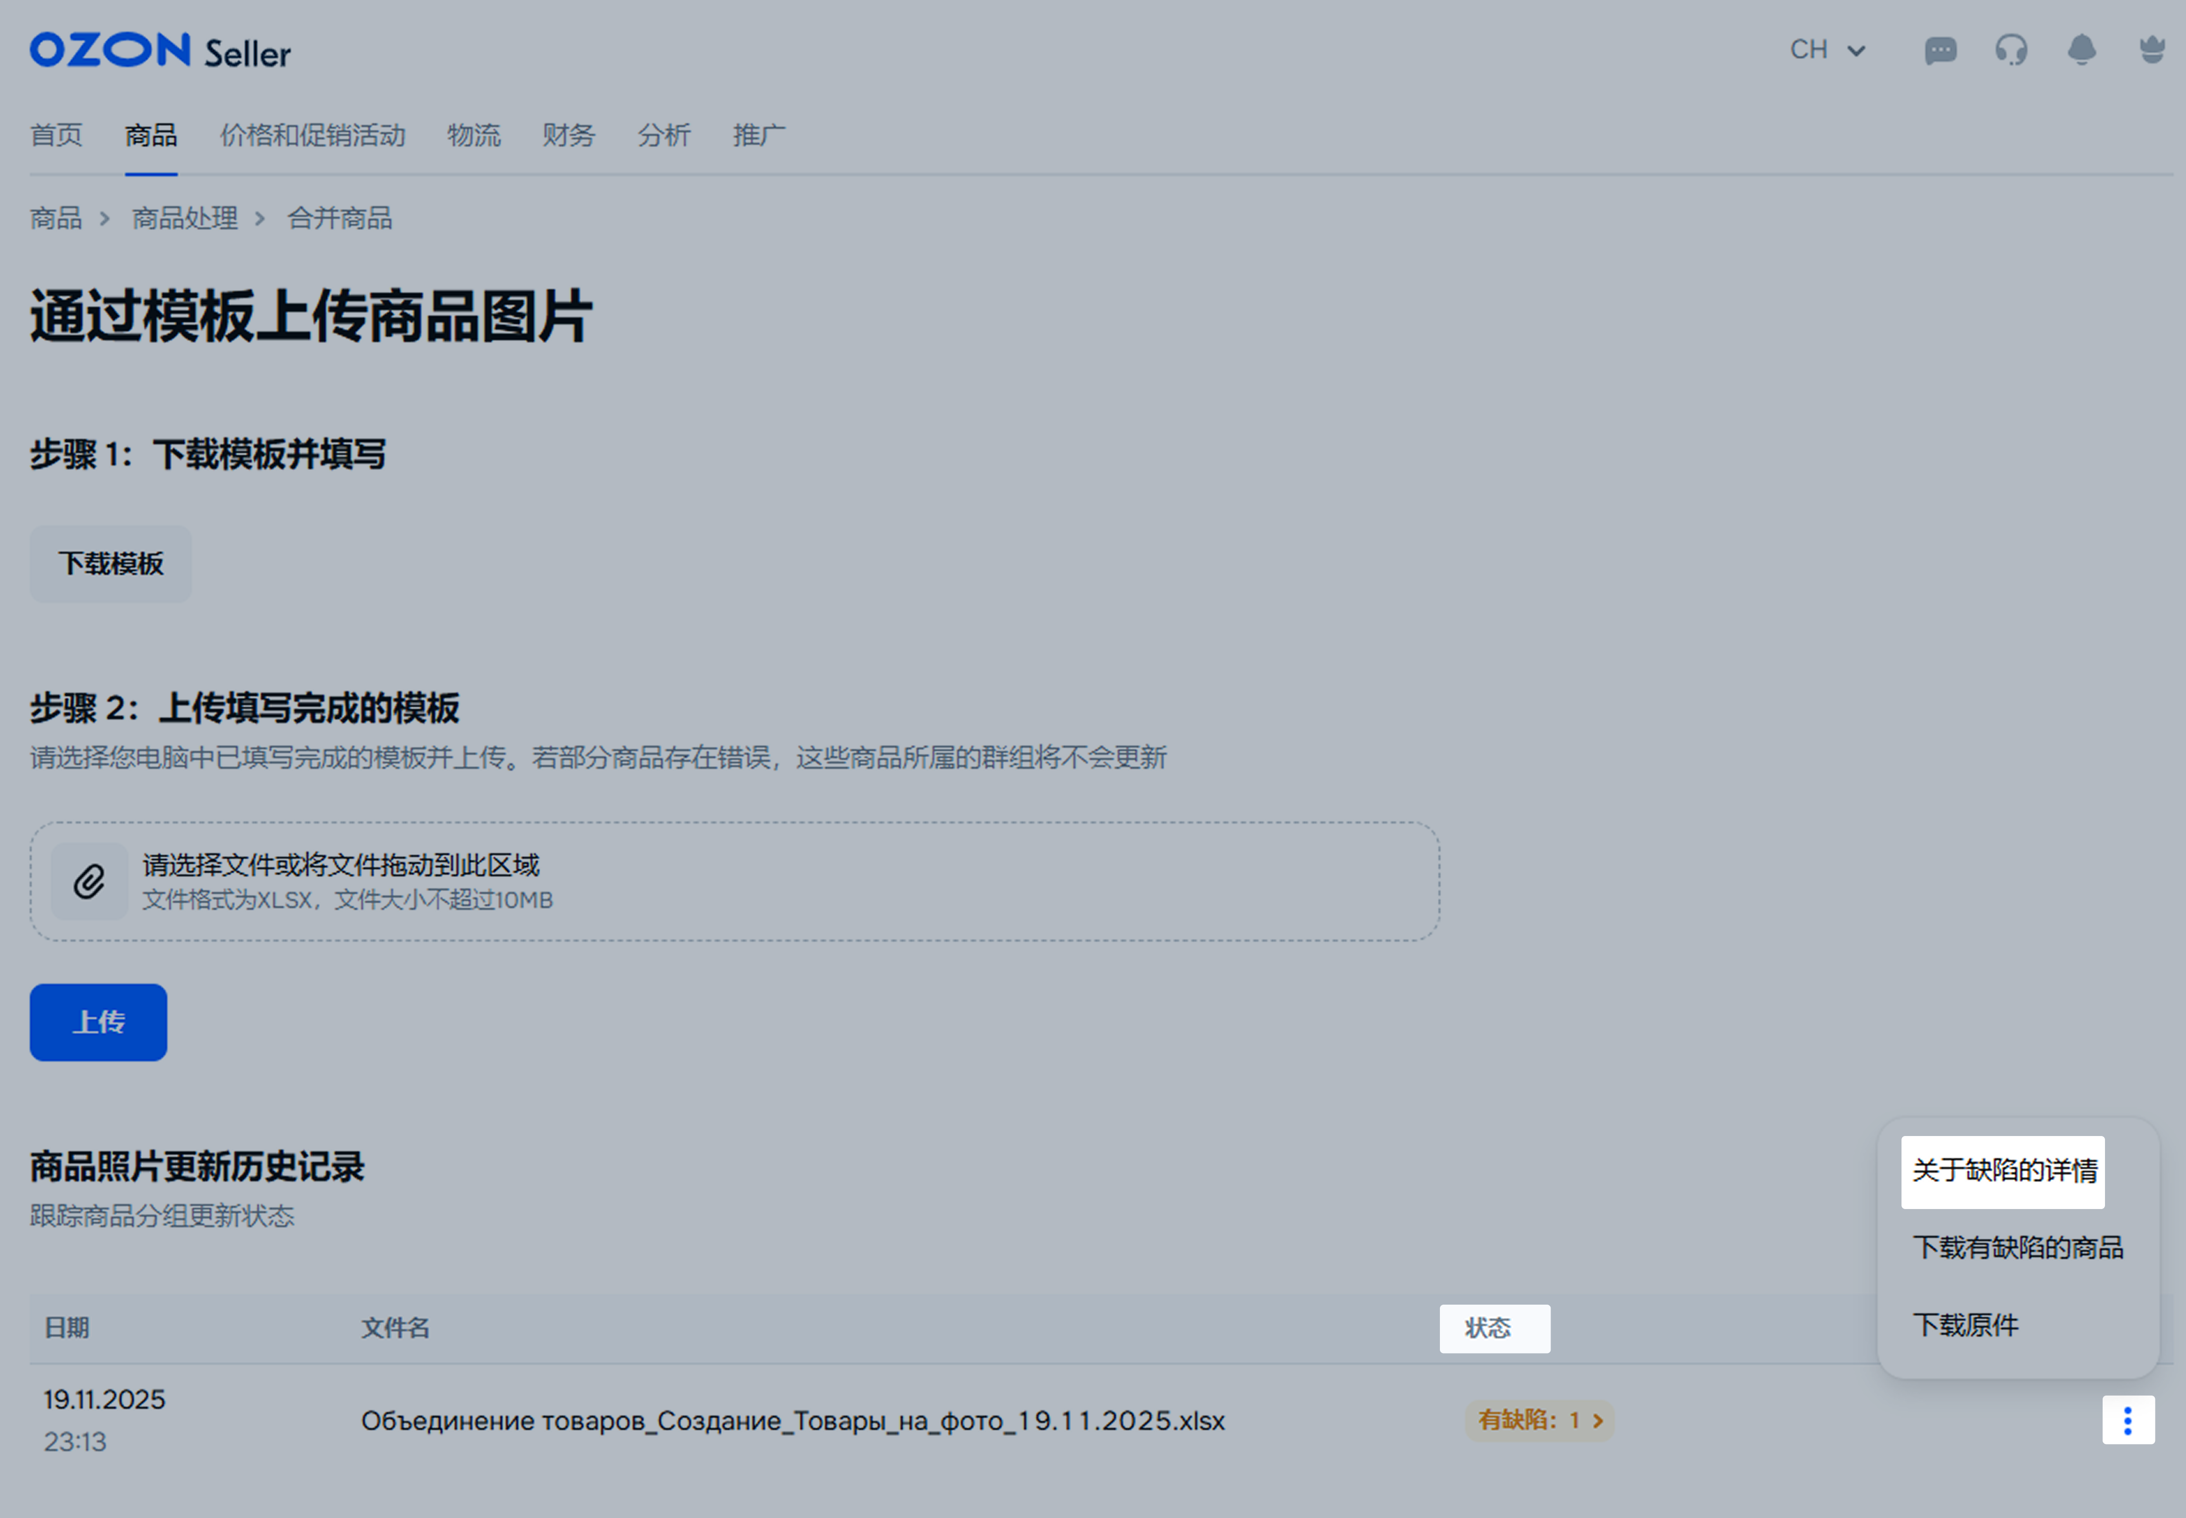Expand the 有缺陷: 1 status chip
The width and height of the screenshot is (2186, 1518).
point(1538,1420)
